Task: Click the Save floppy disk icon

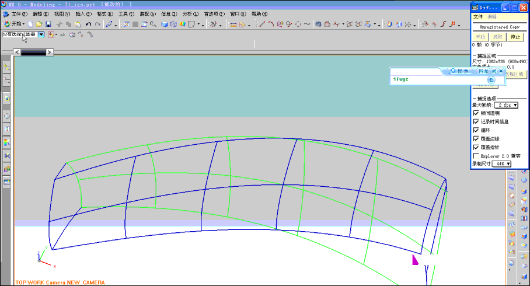Action: [x=48, y=24]
